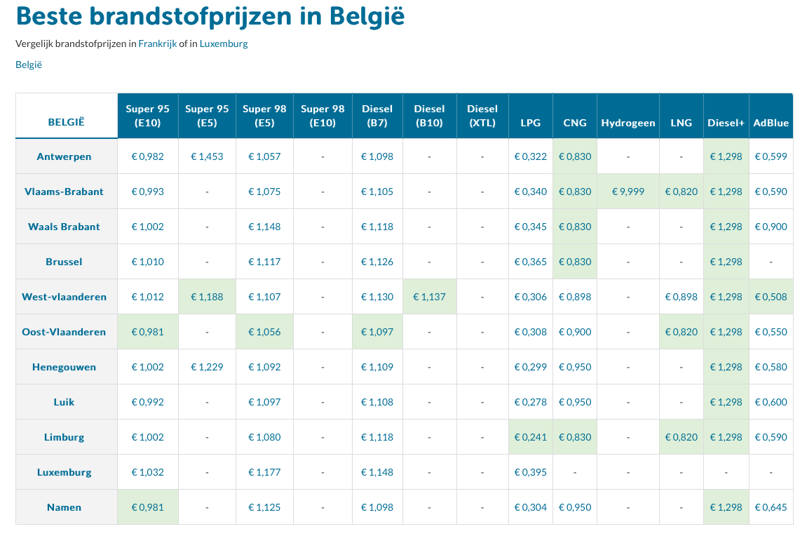Click the Super 95 (E10) column header
Screen dimensions: 807x536
pos(148,116)
